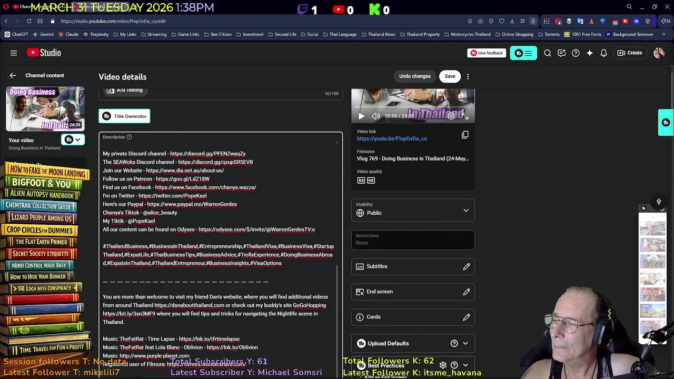Open the Subtitles section

[413, 266]
